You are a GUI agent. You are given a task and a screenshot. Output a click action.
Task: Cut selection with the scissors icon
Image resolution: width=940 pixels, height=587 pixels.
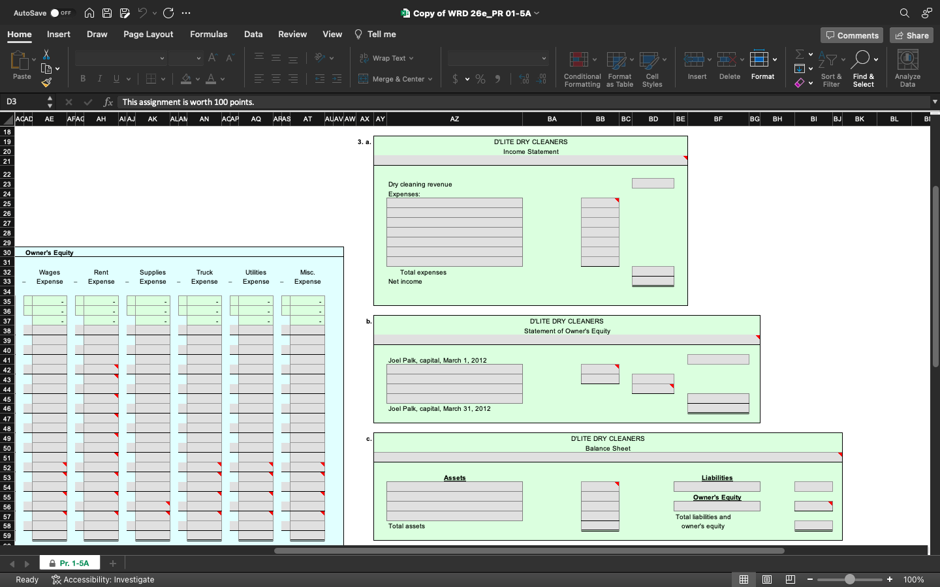[46, 55]
